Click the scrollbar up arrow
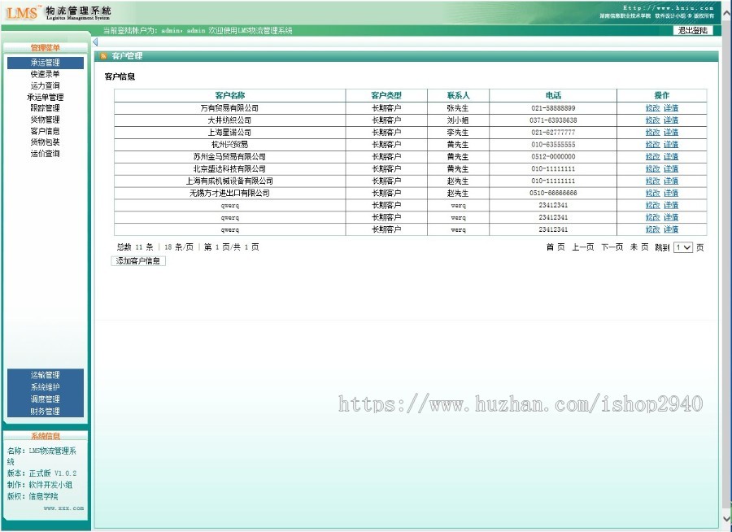This screenshot has height=532, width=732. point(727,13)
